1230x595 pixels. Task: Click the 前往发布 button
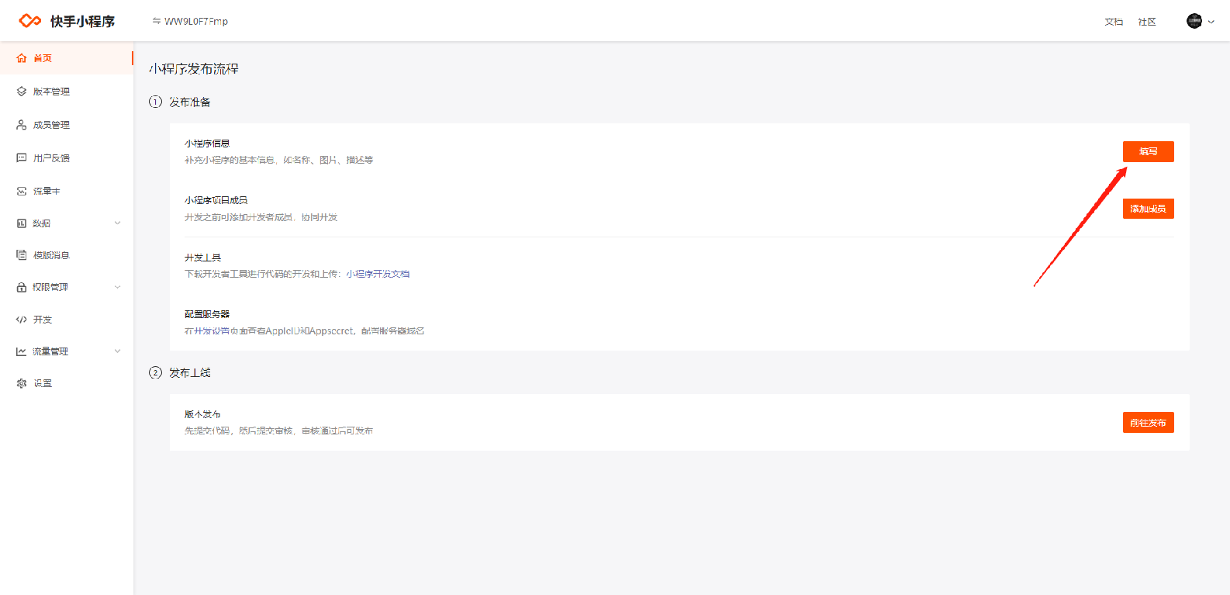pos(1149,423)
